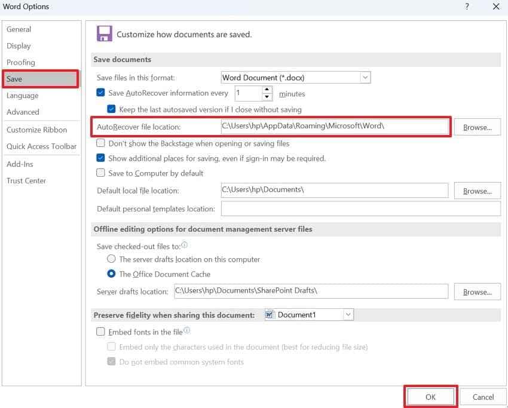The image size is (508, 408).
Task: Browse for Server drafts location
Action: click(478, 292)
